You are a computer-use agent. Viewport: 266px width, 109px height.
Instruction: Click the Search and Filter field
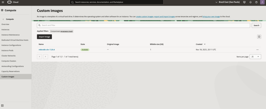[x=144, y=25]
